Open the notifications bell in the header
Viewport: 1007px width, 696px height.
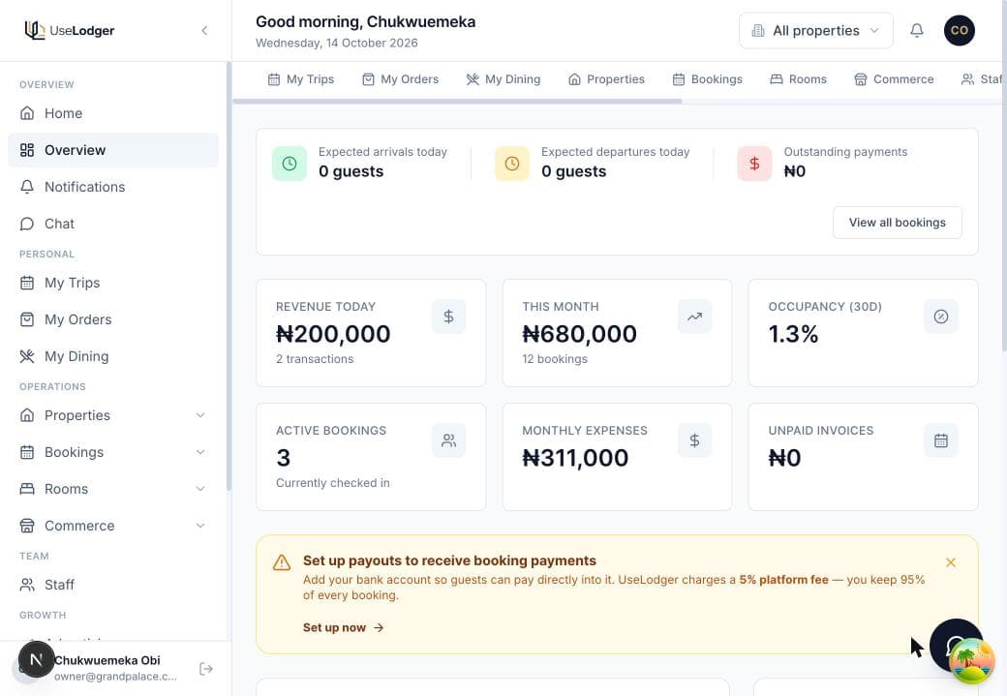pyautogui.click(x=916, y=30)
